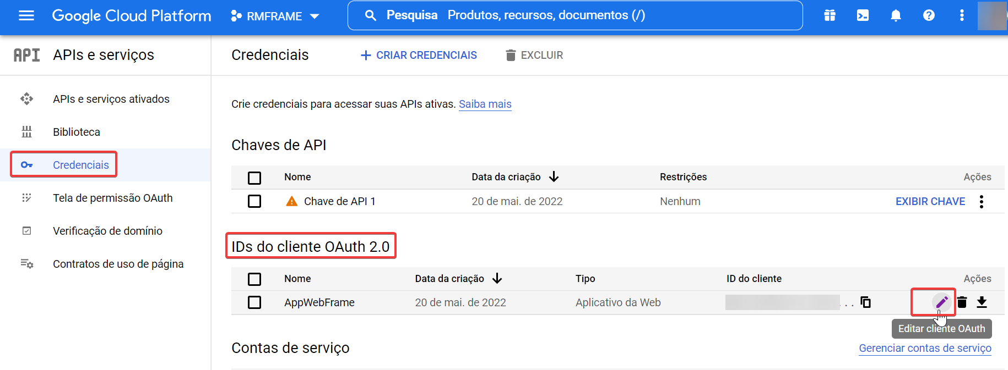Click the API logo beside APIs e serviços
Image resolution: width=1008 pixels, height=370 pixels.
pos(26,55)
